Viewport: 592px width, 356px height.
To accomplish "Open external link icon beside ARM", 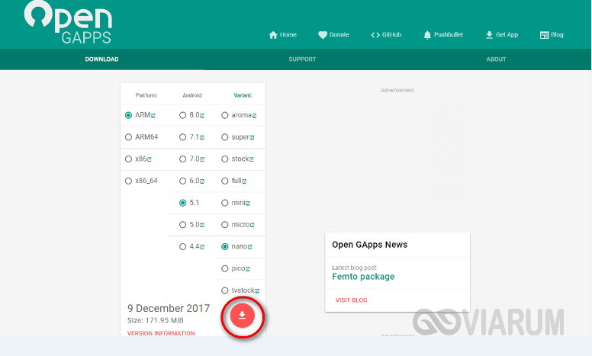I will click(x=153, y=116).
